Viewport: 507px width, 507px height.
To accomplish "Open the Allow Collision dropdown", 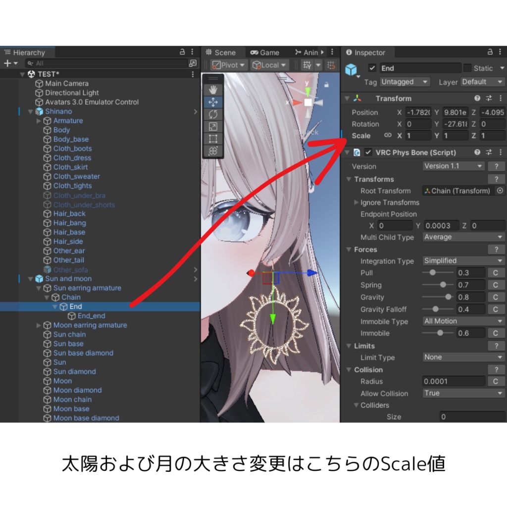I will point(463,393).
